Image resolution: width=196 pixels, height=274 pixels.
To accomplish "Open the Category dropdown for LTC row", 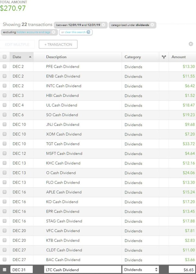I will [x=141, y=270].
